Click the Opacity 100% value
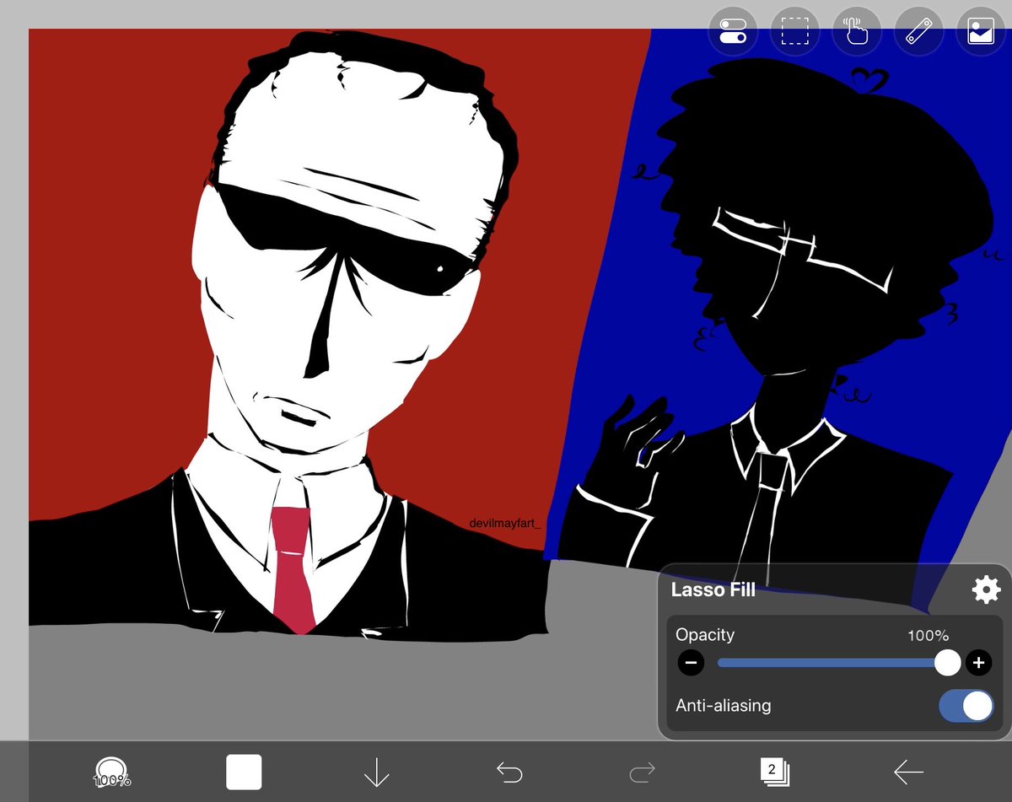1012x802 pixels. pyautogui.click(x=928, y=636)
